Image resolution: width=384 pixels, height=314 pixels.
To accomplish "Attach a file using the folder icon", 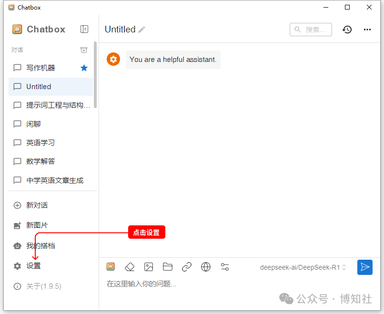I will 168,267.
